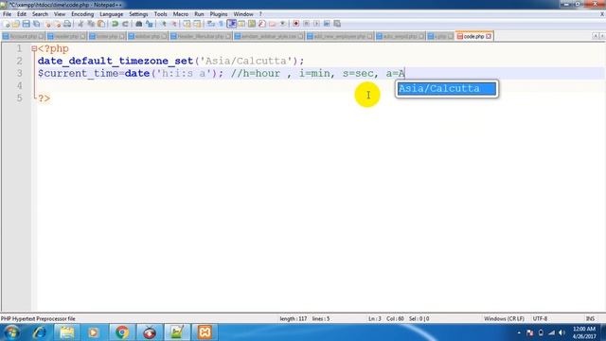
Task: Open the Run menu
Action: point(199,14)
